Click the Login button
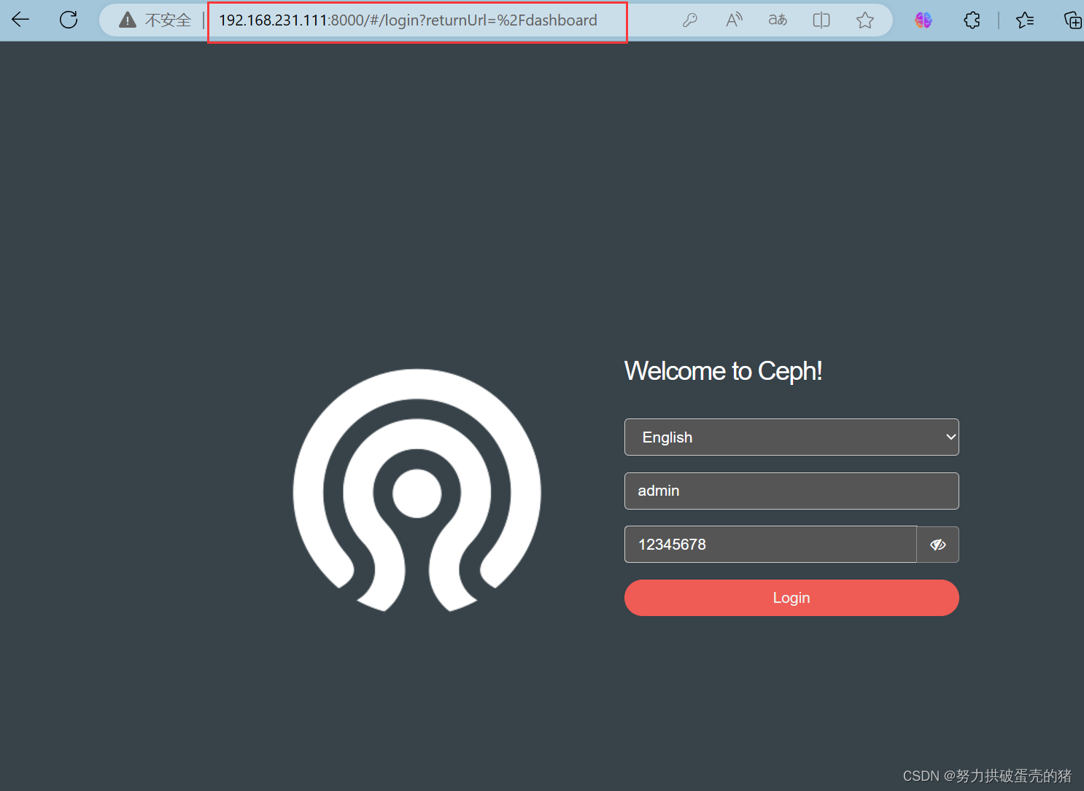Viewport: 1084px width, 791px height. [x=791, y=598]
